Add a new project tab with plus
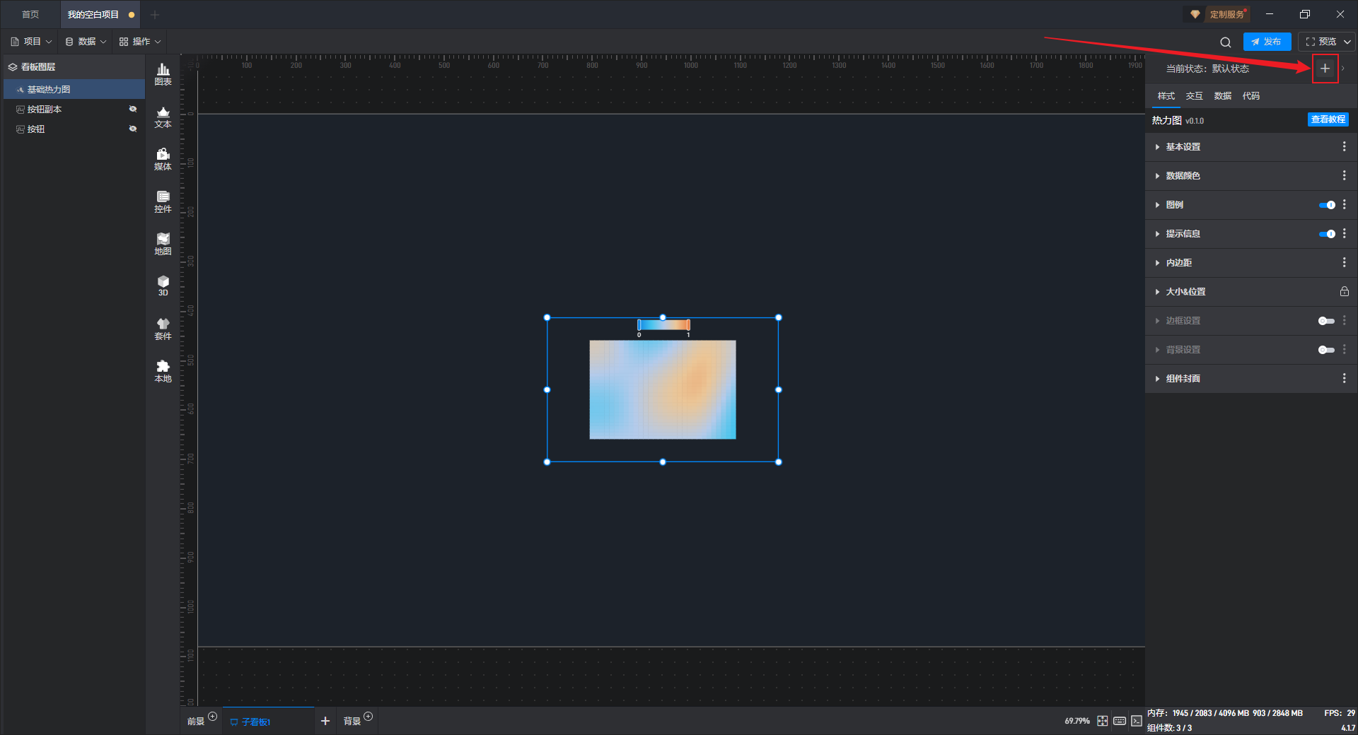The image size is (1358, 735). (155, 15)
